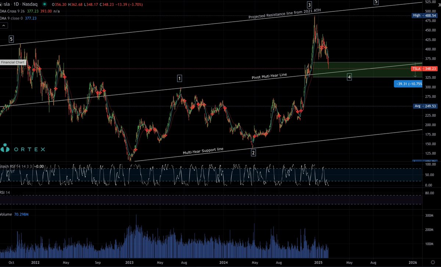Click the TSLA 348.23 price label
441x267 pixels.
pos(425,69)
